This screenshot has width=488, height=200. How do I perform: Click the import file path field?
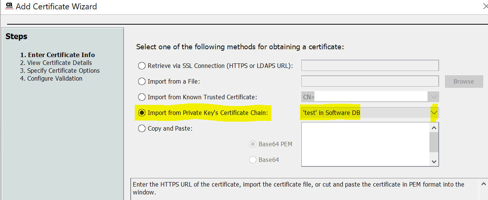pos(370,81)
